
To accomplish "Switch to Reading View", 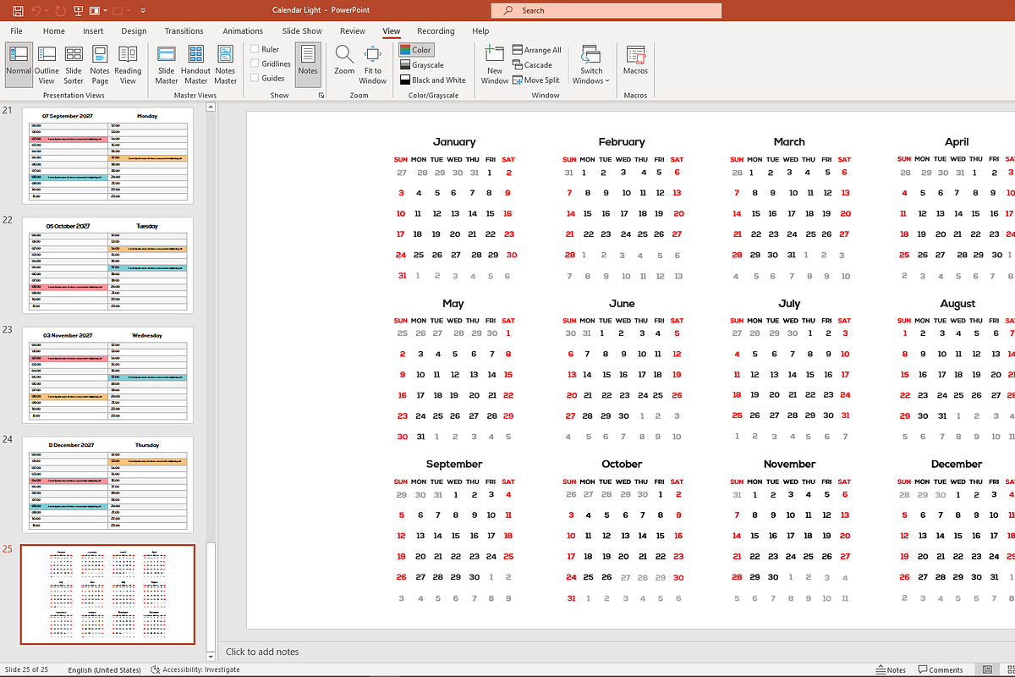I will 128,64.
